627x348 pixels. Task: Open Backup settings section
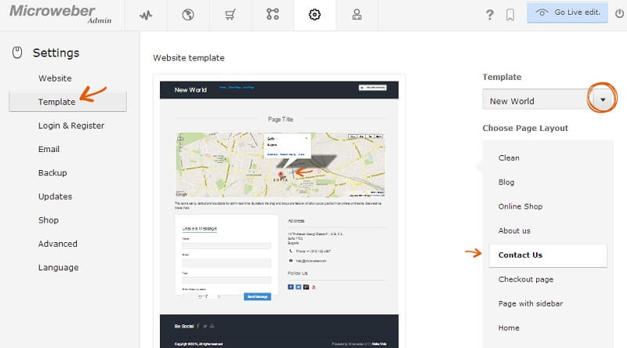click(53, 172)
